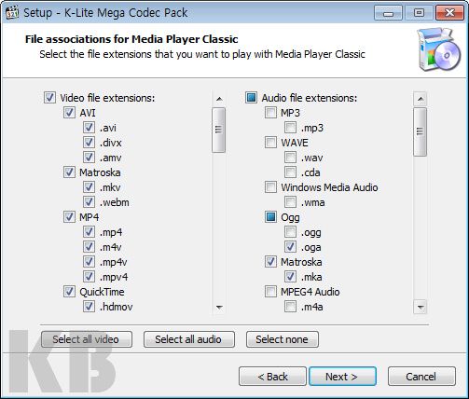The image size is (469, 399).
Task: Uncheck the .oga extension checkbox
Action: 290,247
